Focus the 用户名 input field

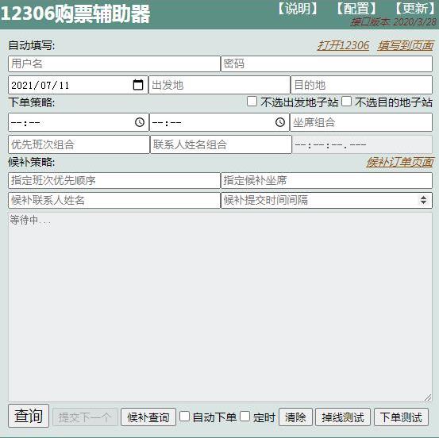click(x=114, y=63)
